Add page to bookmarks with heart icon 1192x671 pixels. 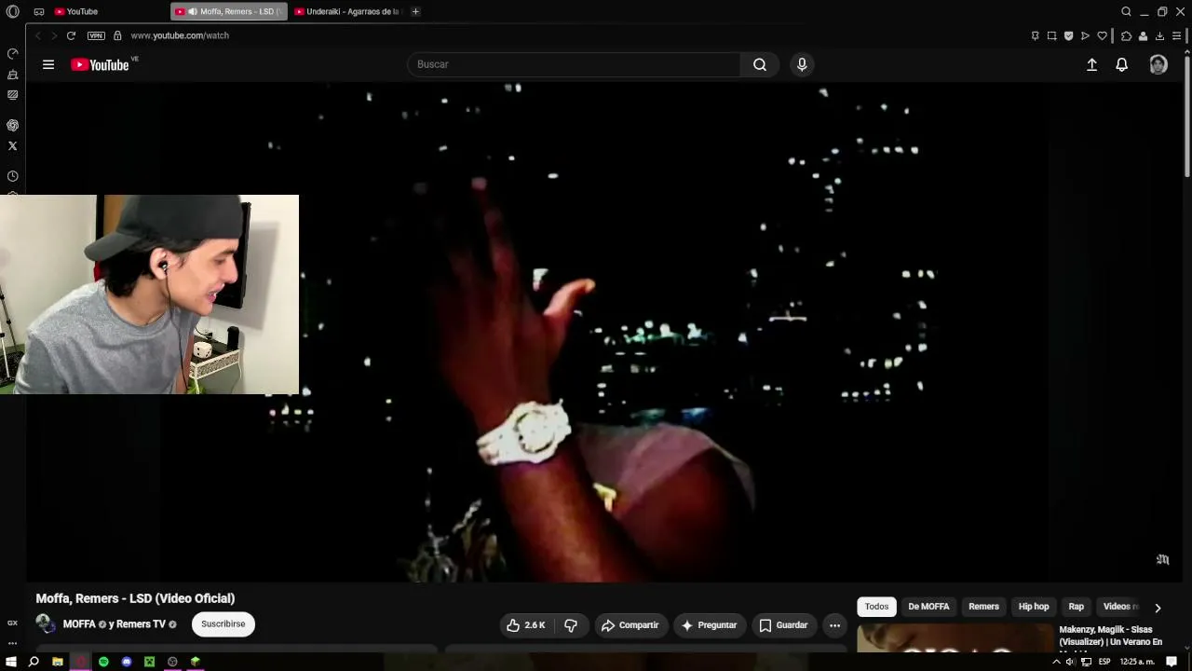pos(1102,35)
